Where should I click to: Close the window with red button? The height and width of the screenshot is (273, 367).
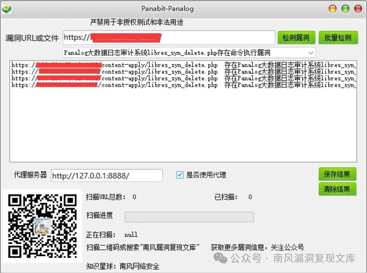[x=358, y=9]
